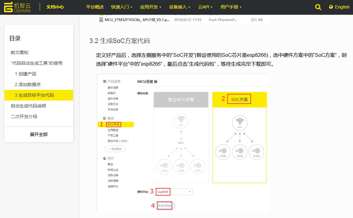353x218 pixels.
Task: Open the 用户手册 menu
Action: coord(231,7)
